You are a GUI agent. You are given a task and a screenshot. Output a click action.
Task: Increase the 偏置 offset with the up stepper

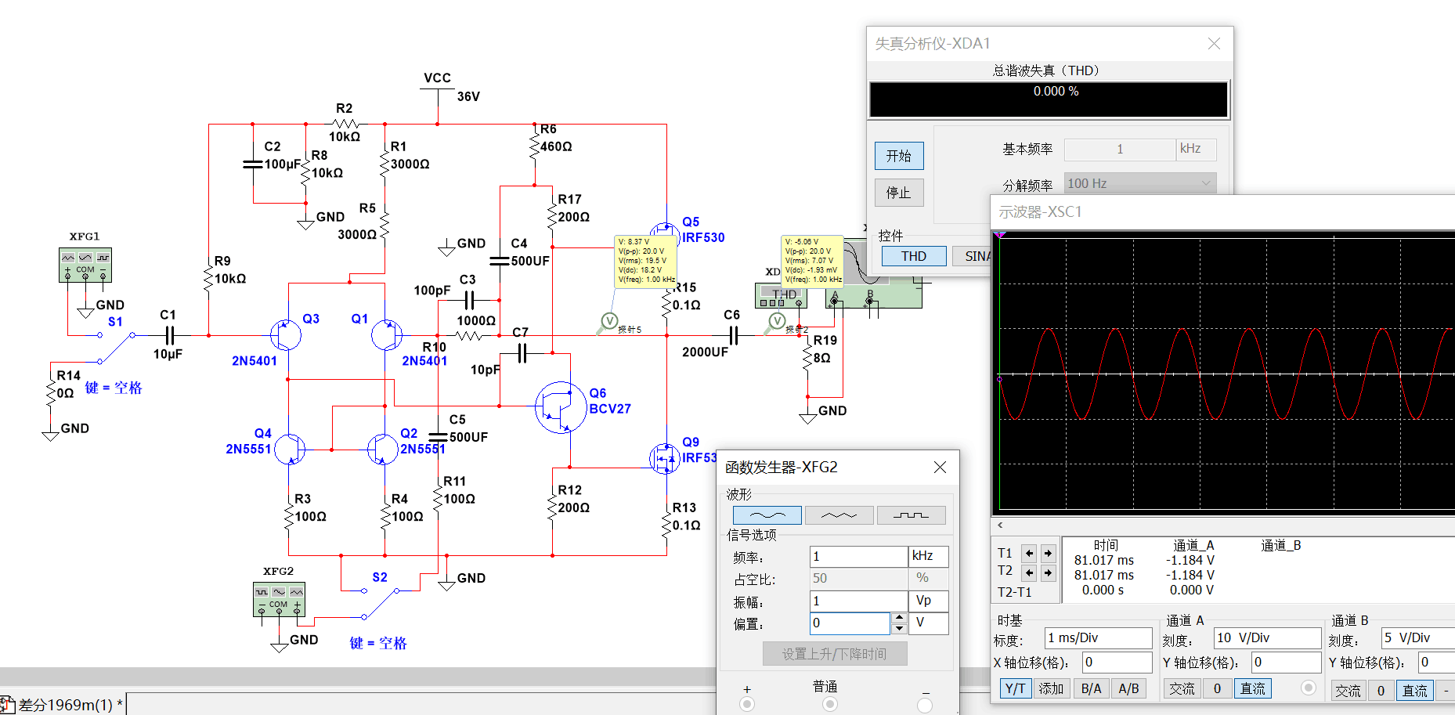[x=899, y=618]
